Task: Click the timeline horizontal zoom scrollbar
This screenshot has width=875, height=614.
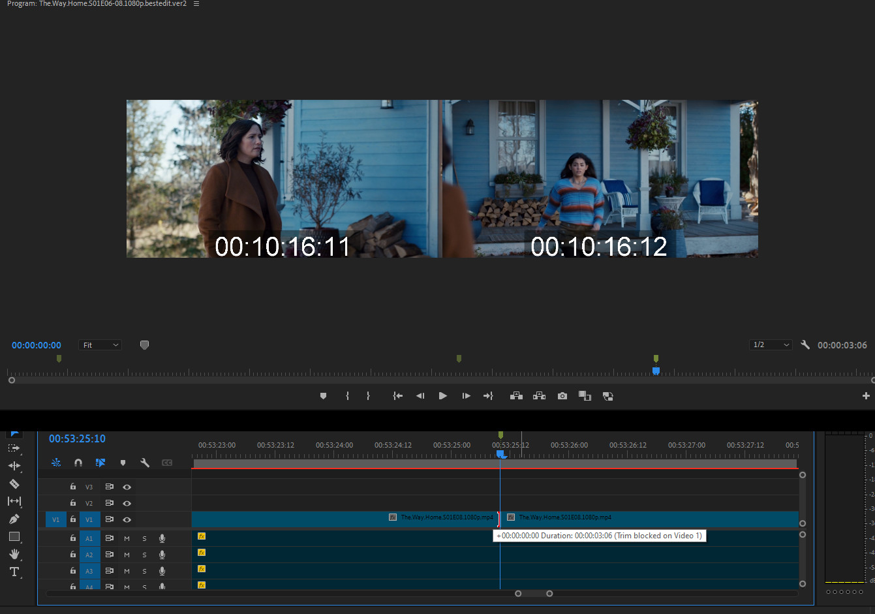Action: 534,594
